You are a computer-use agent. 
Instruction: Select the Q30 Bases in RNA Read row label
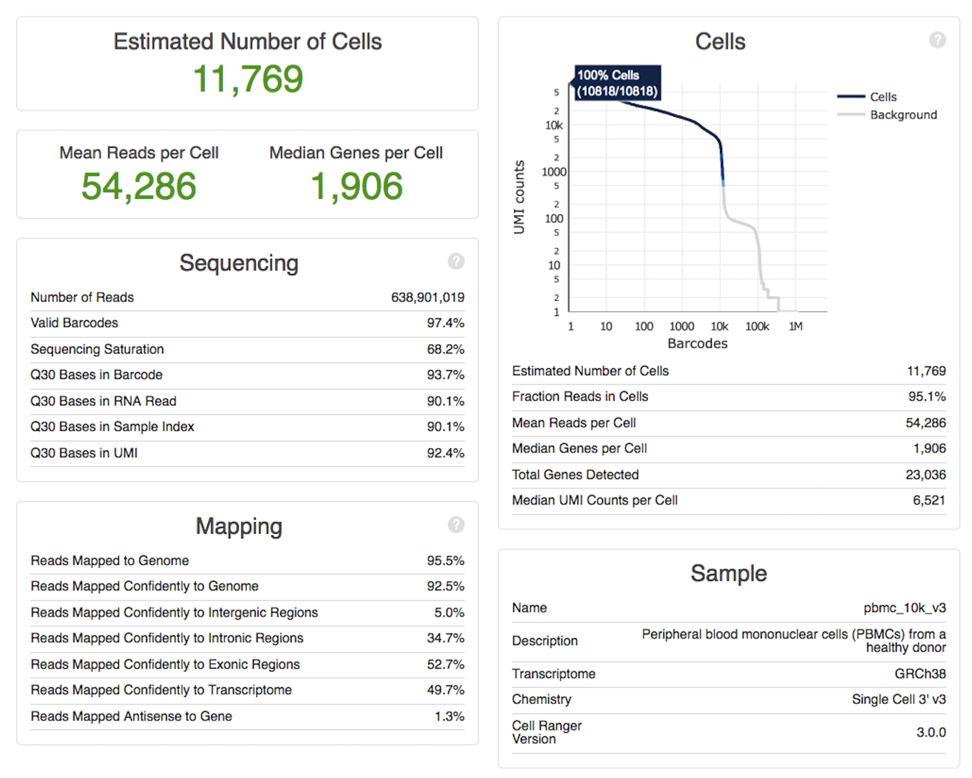[103, 401]
